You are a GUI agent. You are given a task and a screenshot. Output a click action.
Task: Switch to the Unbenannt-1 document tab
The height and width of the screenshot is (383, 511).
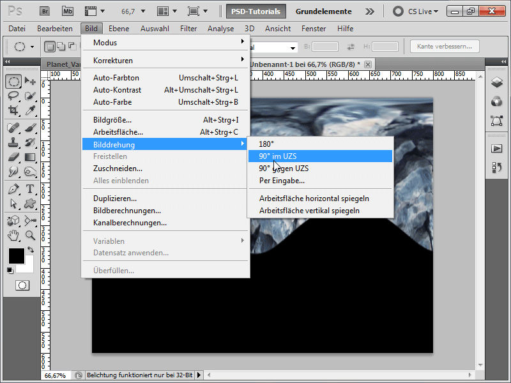(x=305, y=64)
